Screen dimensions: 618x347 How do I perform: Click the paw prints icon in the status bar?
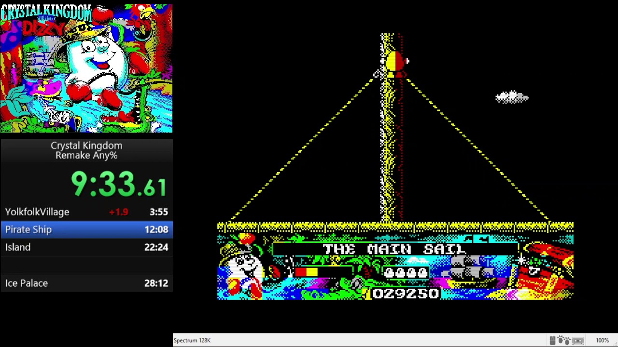coord(564,340)
